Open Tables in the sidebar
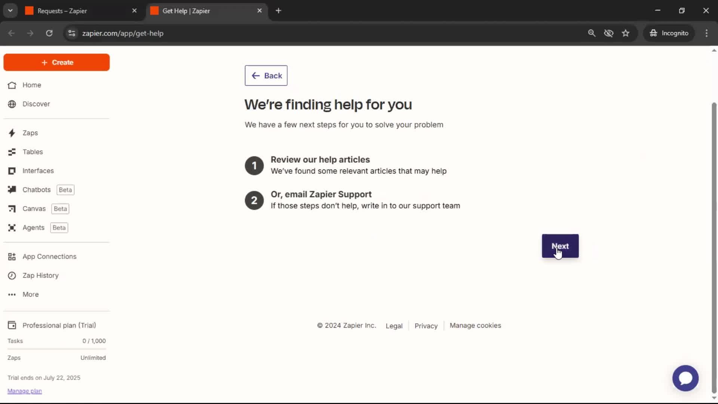 (x=33, y=152)
